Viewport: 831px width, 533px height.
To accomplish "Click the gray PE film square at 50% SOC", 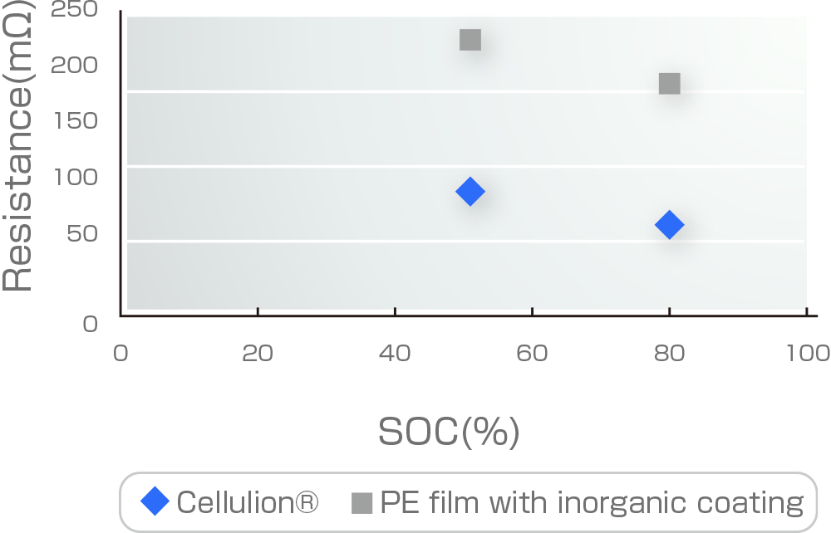I will [470, 40].
